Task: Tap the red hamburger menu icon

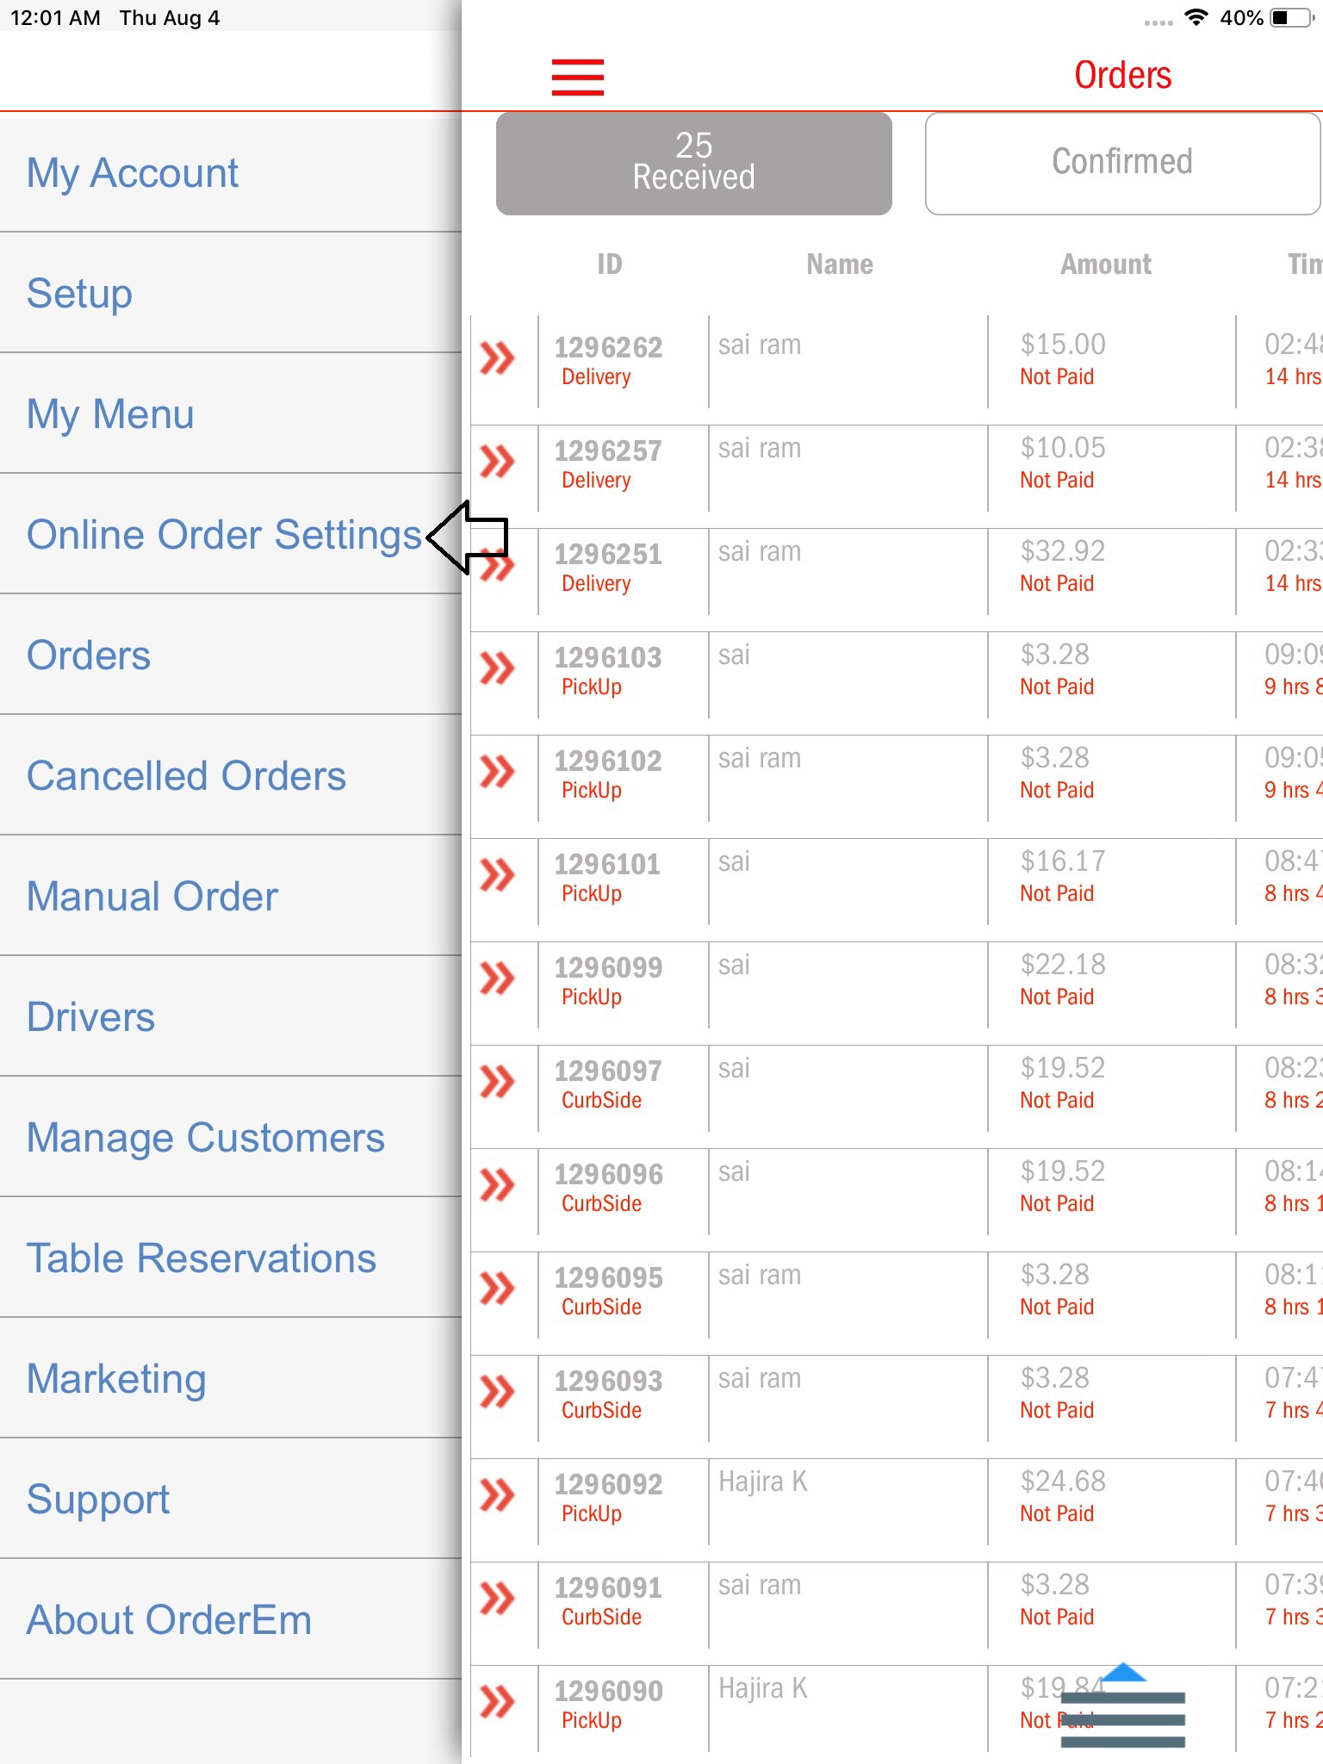Action: pos(577,78)
